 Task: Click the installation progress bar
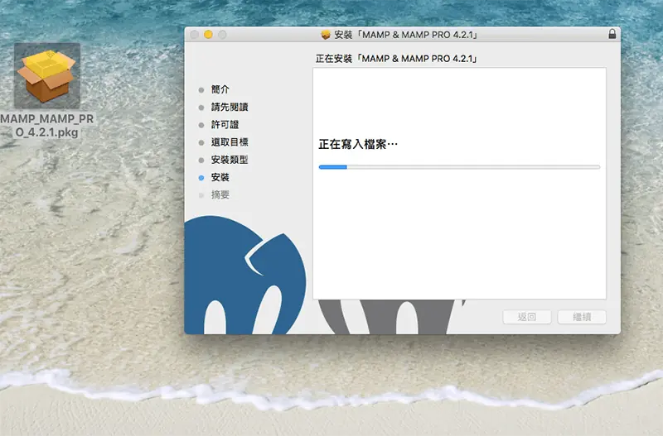tap(459, 167)
